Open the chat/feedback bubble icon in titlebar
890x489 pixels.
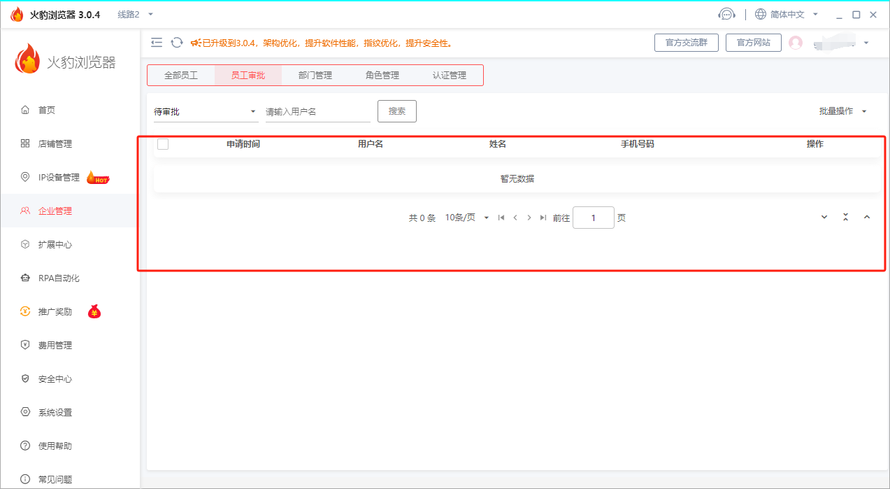(727, 13)
